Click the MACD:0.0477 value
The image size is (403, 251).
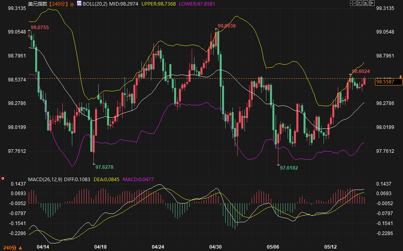point(138,179)
